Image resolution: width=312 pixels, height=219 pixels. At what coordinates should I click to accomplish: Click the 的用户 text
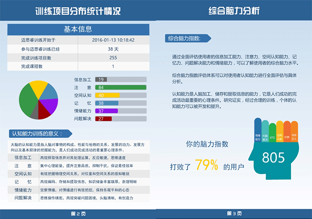pyautogui.click(x=234, y=167)
